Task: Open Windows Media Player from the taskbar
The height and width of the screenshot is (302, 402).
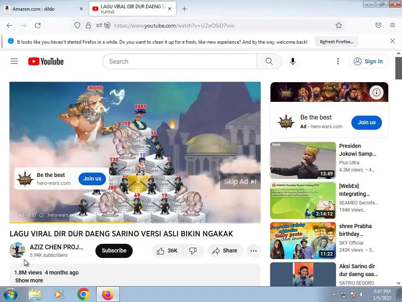Action: 58,295
